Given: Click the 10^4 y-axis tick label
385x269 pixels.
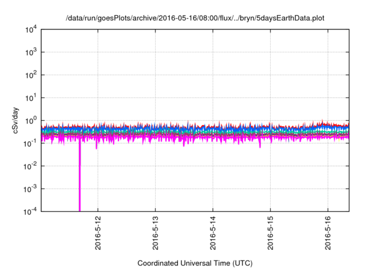Looking at the screenshot, I should (31, 30).
